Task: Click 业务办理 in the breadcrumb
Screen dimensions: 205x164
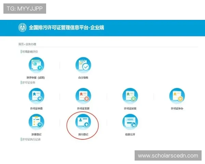Action: (x=31, y=44)
